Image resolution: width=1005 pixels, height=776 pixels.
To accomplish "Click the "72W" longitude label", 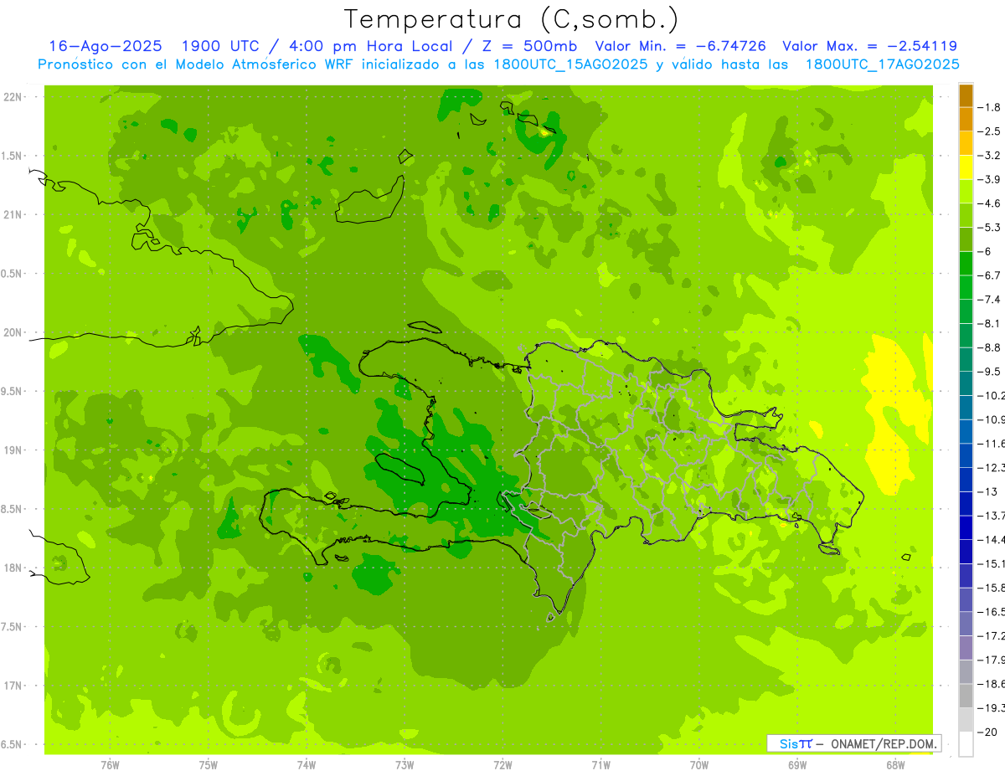I will coord(502,764).
